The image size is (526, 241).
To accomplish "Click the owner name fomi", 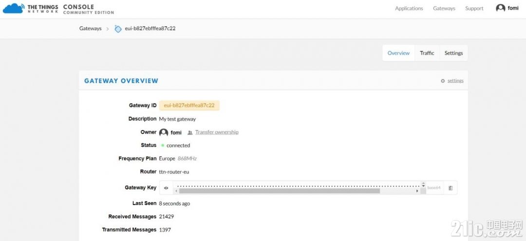I will [x=176, y=133].
